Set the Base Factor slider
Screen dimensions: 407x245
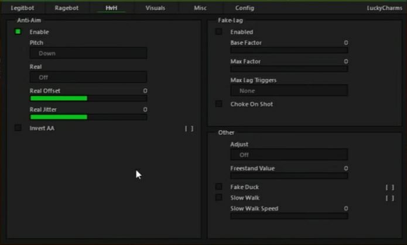[x=289, y=50]
